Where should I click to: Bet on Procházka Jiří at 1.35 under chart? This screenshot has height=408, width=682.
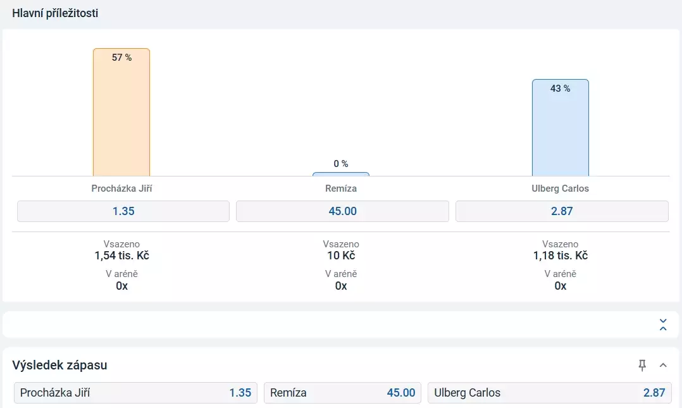(x=123, y=211)
